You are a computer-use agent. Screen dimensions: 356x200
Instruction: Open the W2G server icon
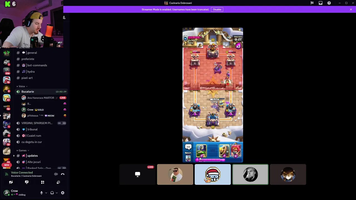pyautogui.click(x=7, y=62)
